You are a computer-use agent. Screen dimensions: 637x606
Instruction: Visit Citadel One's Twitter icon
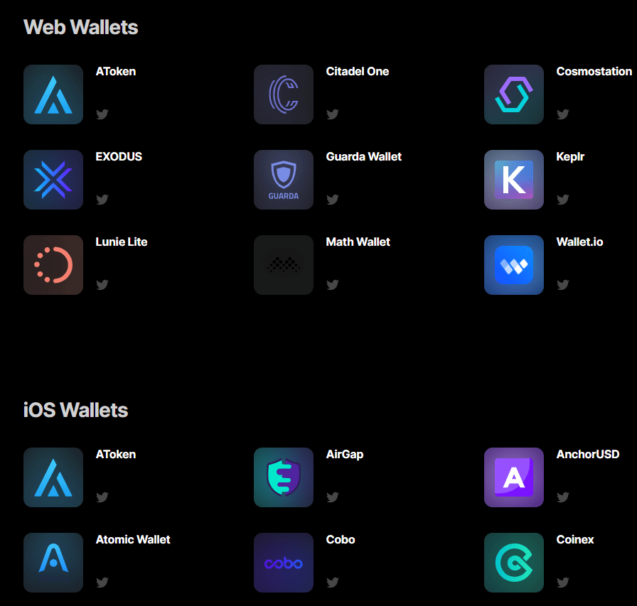(333, 114)
